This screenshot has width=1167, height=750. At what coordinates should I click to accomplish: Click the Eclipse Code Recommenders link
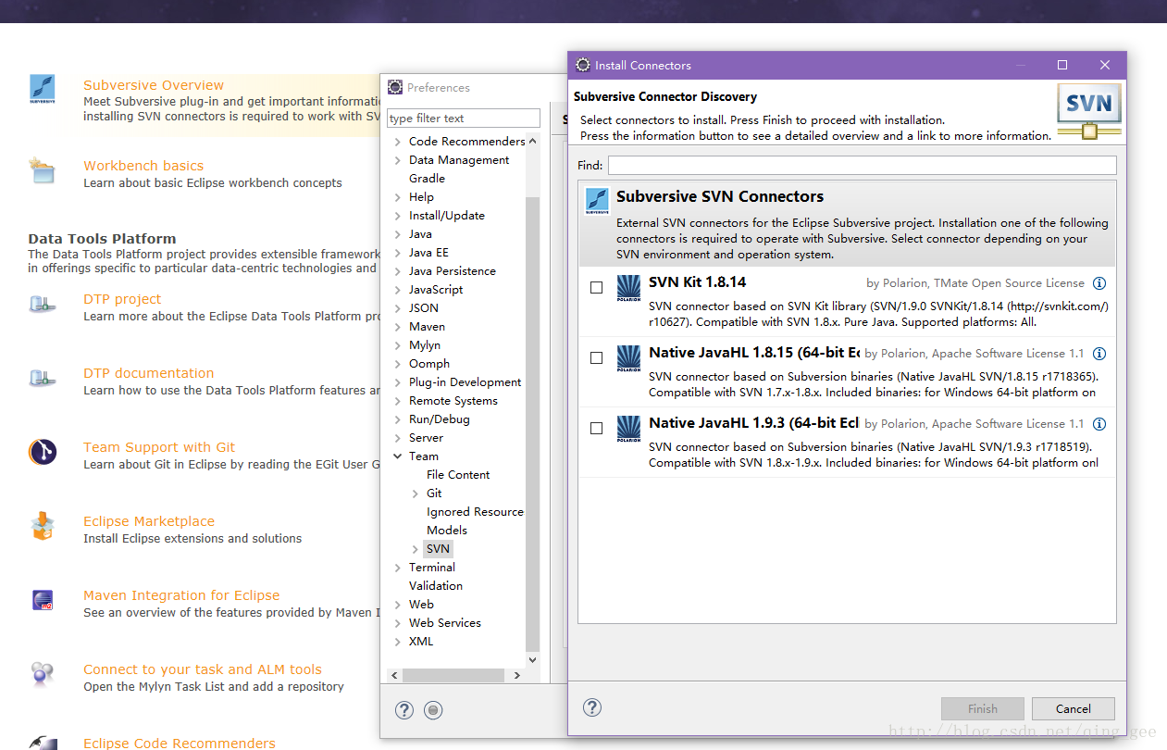(x=180, y=743)
